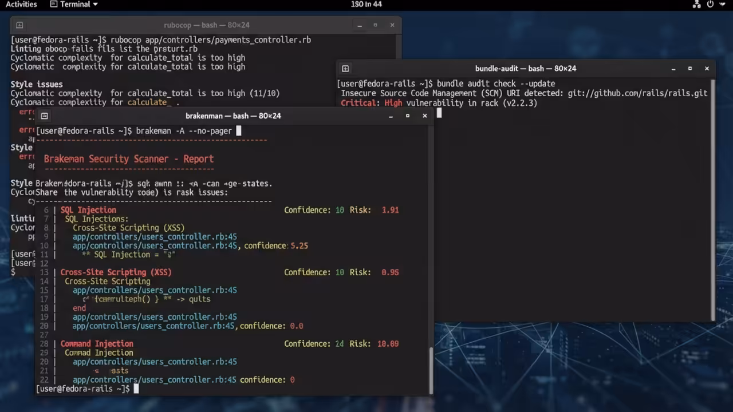The height and width of the screenshot is (412, 733).
Task: Close the brakeman terminal window
Action: coord(424,116)
